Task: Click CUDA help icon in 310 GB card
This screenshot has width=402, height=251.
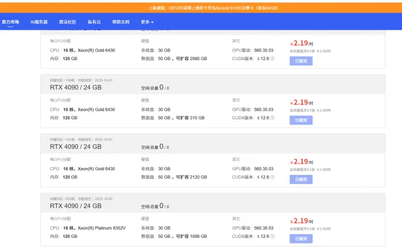Action: click(x=272, y=118)
